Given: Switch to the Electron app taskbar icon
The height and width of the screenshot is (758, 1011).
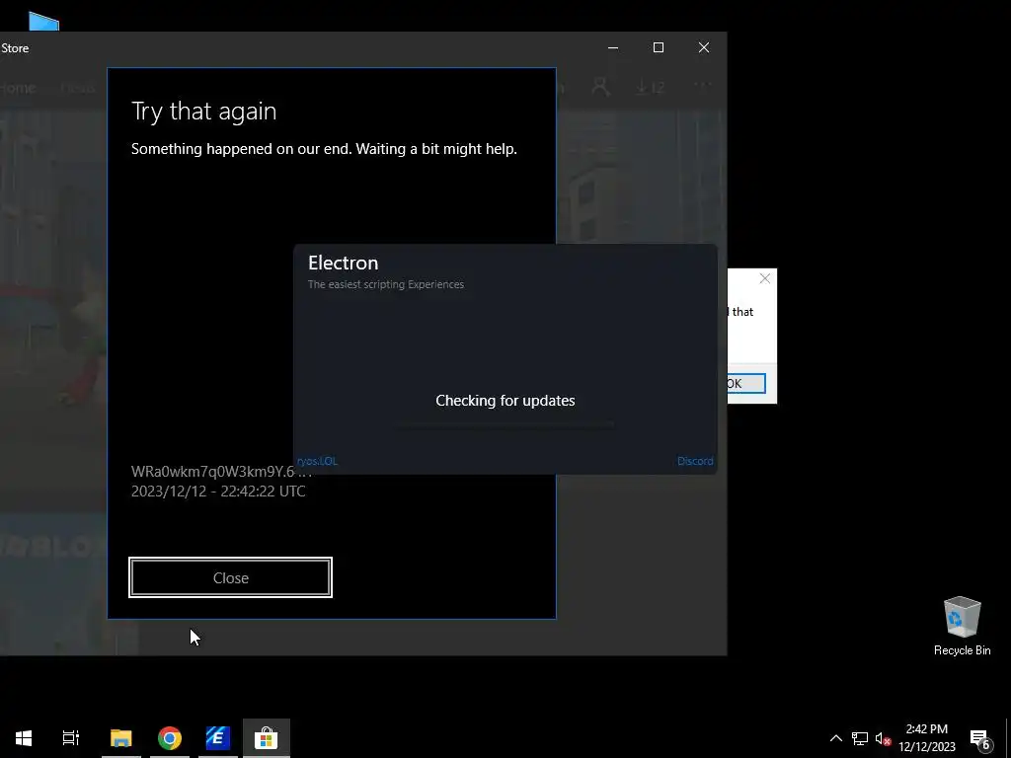Looking at the screenshot, I should [218, 738].
